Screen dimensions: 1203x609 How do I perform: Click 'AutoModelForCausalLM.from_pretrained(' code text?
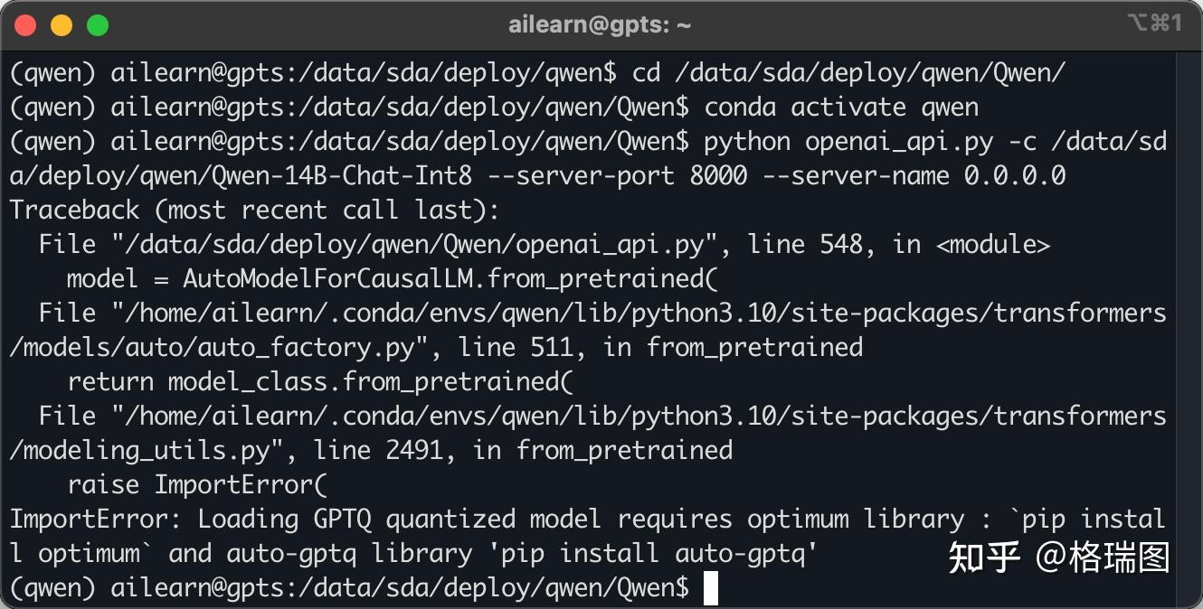[450, 279]
